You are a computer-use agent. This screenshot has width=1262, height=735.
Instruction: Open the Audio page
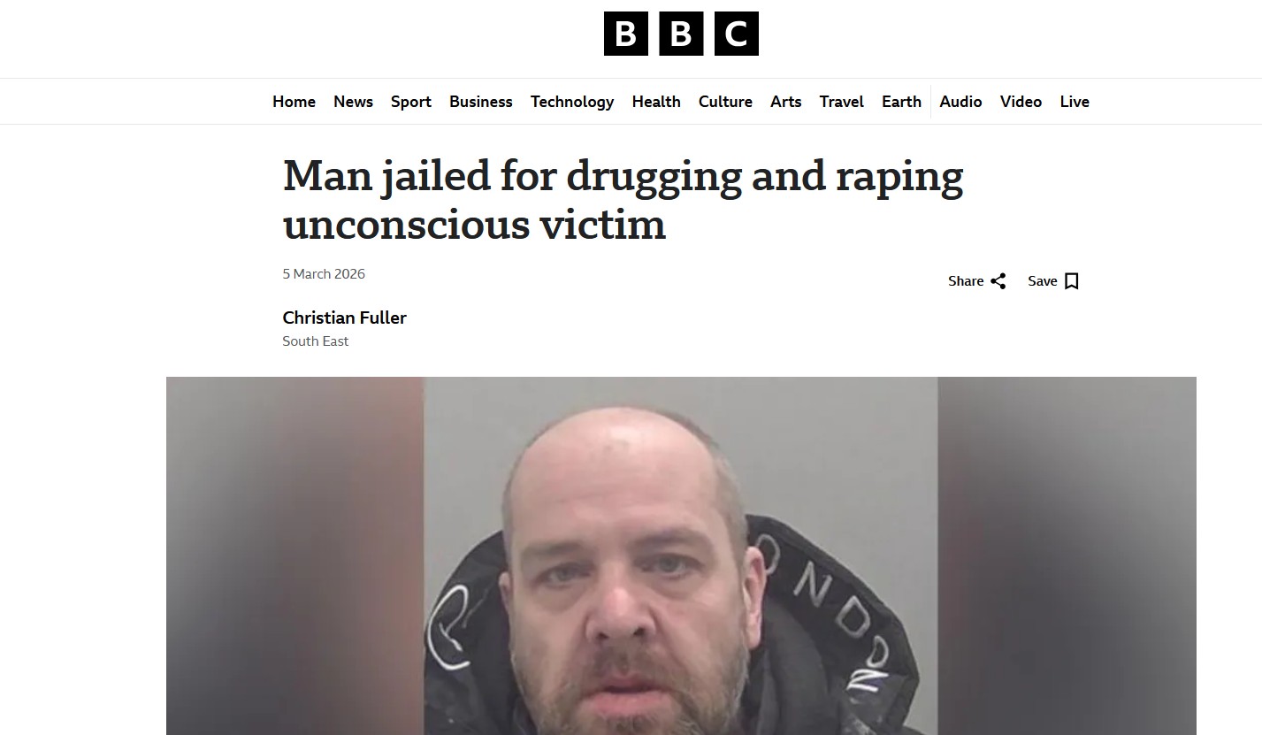pyautogui.click(x=960, y=102)
